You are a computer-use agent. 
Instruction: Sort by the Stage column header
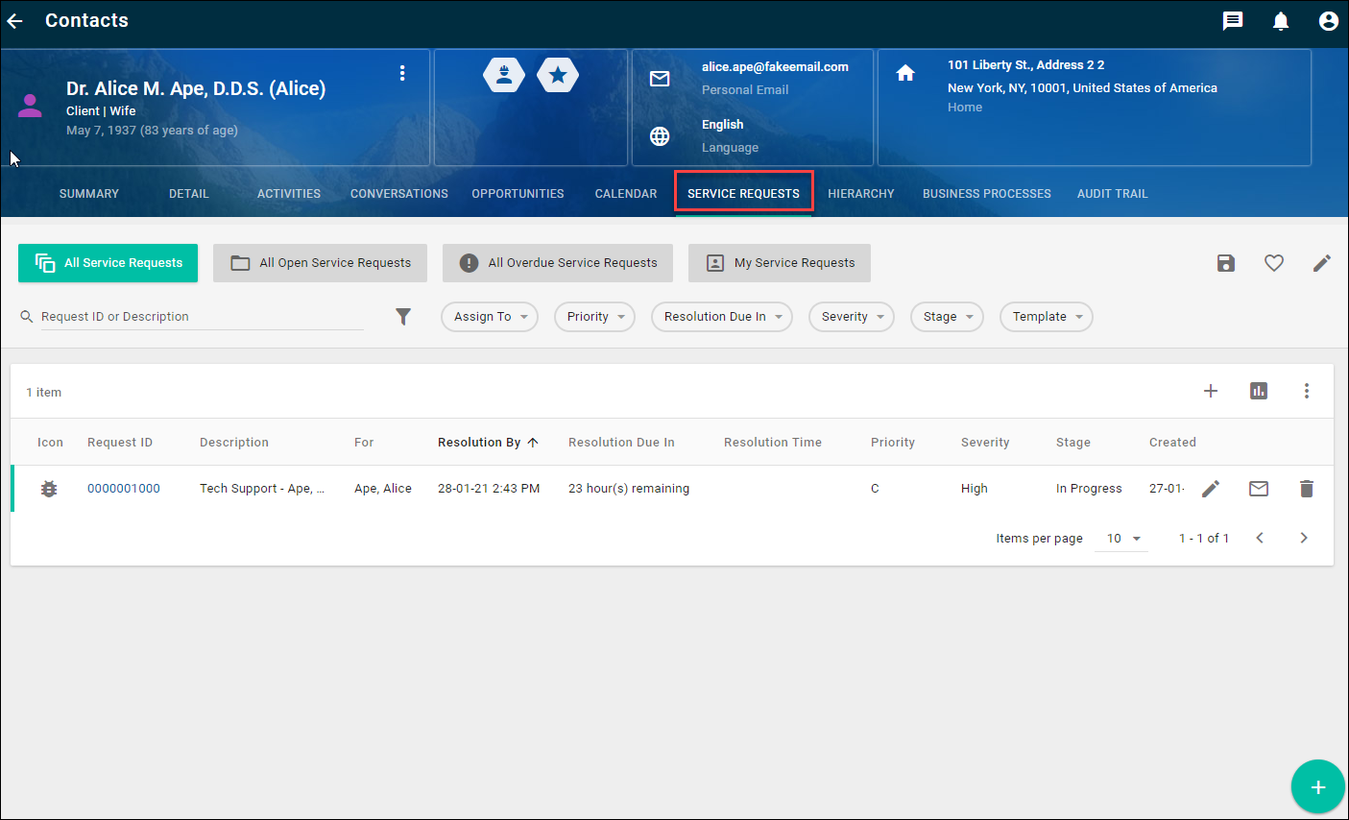coord(1073,443)
